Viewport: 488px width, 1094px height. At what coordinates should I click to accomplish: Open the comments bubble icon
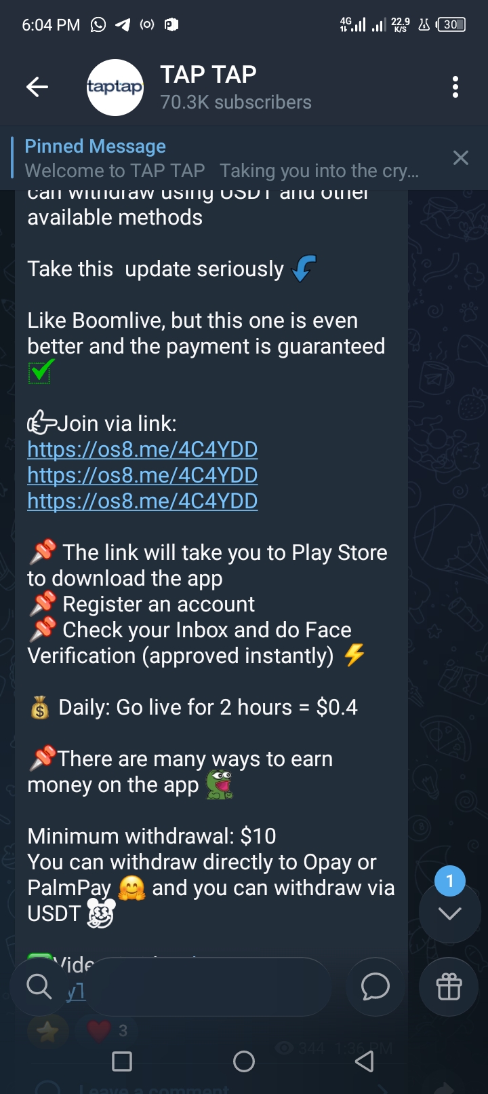tap(375, 987)
